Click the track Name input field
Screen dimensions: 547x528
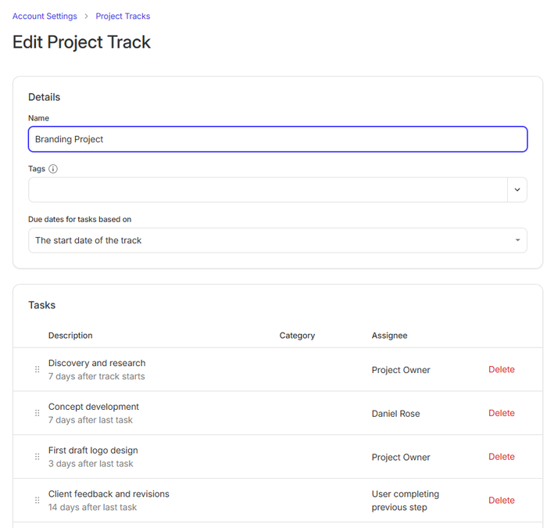pos(277,139)
